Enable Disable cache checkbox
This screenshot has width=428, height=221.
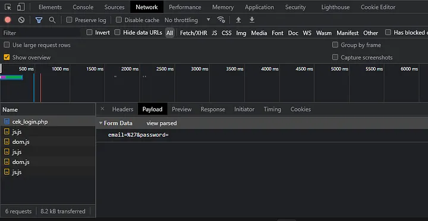119,20
